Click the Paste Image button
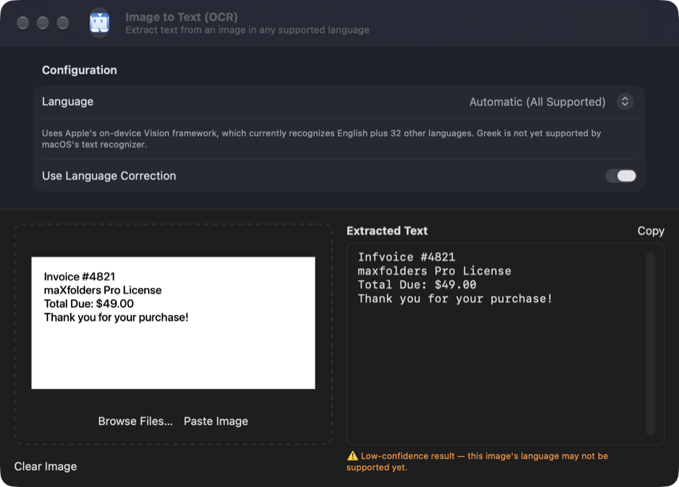 click(216, 421)
